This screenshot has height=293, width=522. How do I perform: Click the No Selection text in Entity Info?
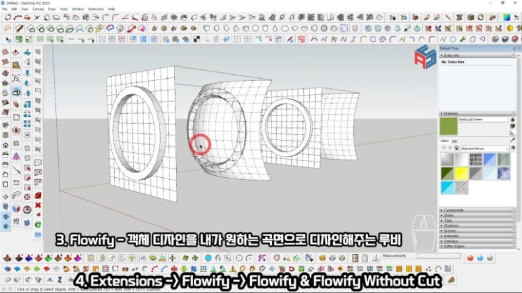tap(452, 62)
